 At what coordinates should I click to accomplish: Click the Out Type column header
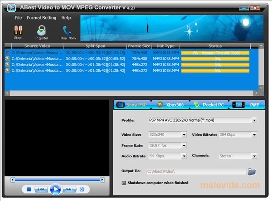coord(166,46)
